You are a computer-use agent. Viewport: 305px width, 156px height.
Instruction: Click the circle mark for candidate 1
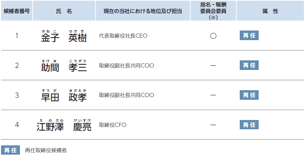213,36
